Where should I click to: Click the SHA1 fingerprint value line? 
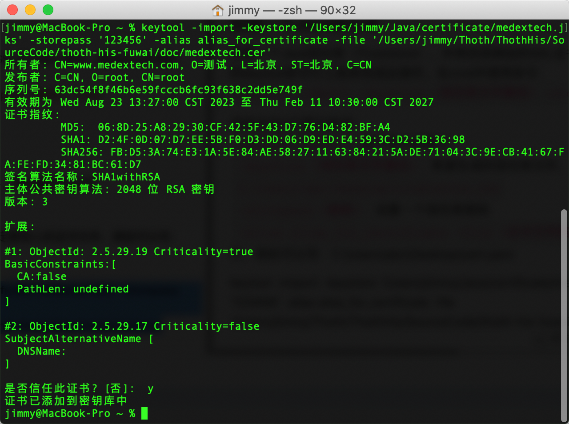click(281, 140)
